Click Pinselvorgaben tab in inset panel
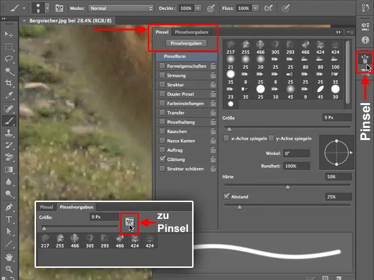Image resolution: width=374 pixels, height=280 pixels. 76,207
